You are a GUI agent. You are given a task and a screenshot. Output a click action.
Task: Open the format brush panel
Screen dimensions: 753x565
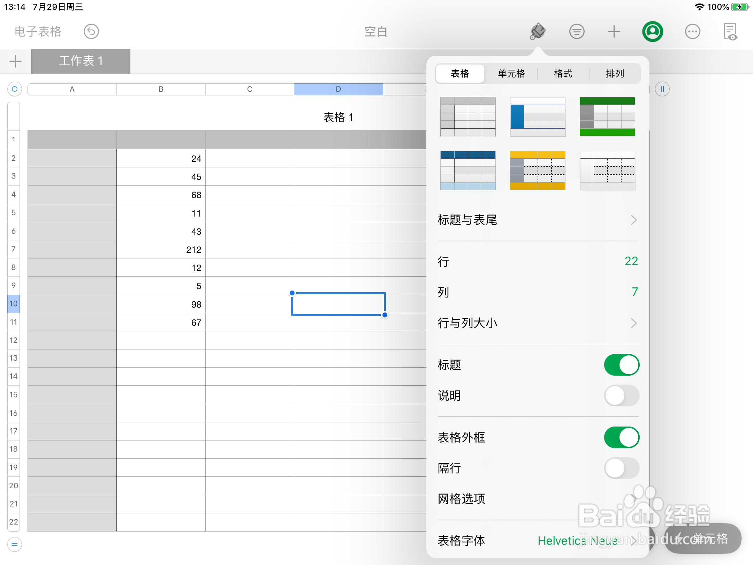tap(537, 31)
